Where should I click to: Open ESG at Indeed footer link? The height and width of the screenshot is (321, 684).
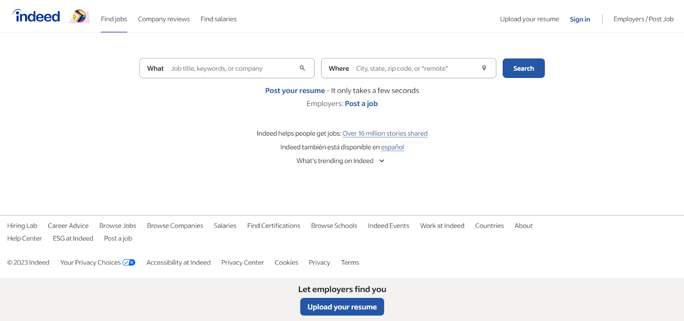pos(73,238)
